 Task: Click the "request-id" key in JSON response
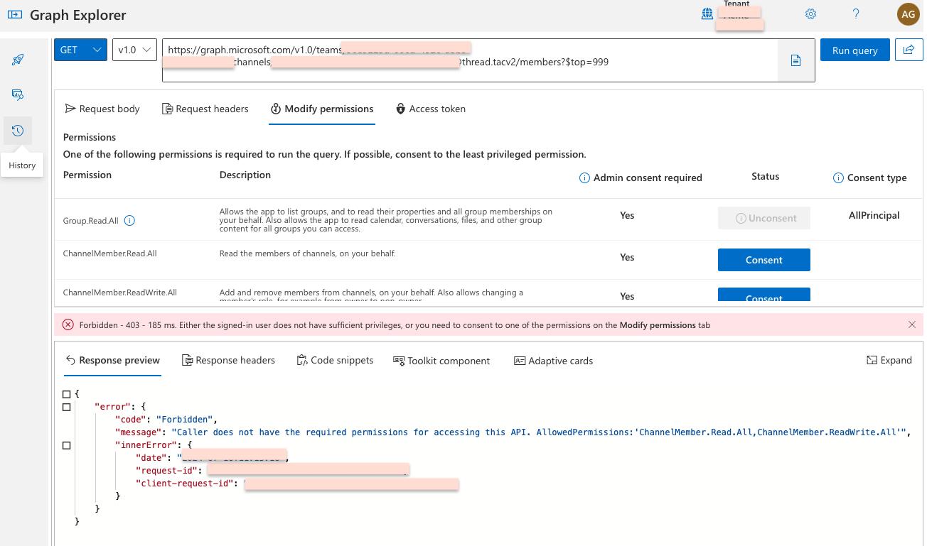tap(168, 470)
